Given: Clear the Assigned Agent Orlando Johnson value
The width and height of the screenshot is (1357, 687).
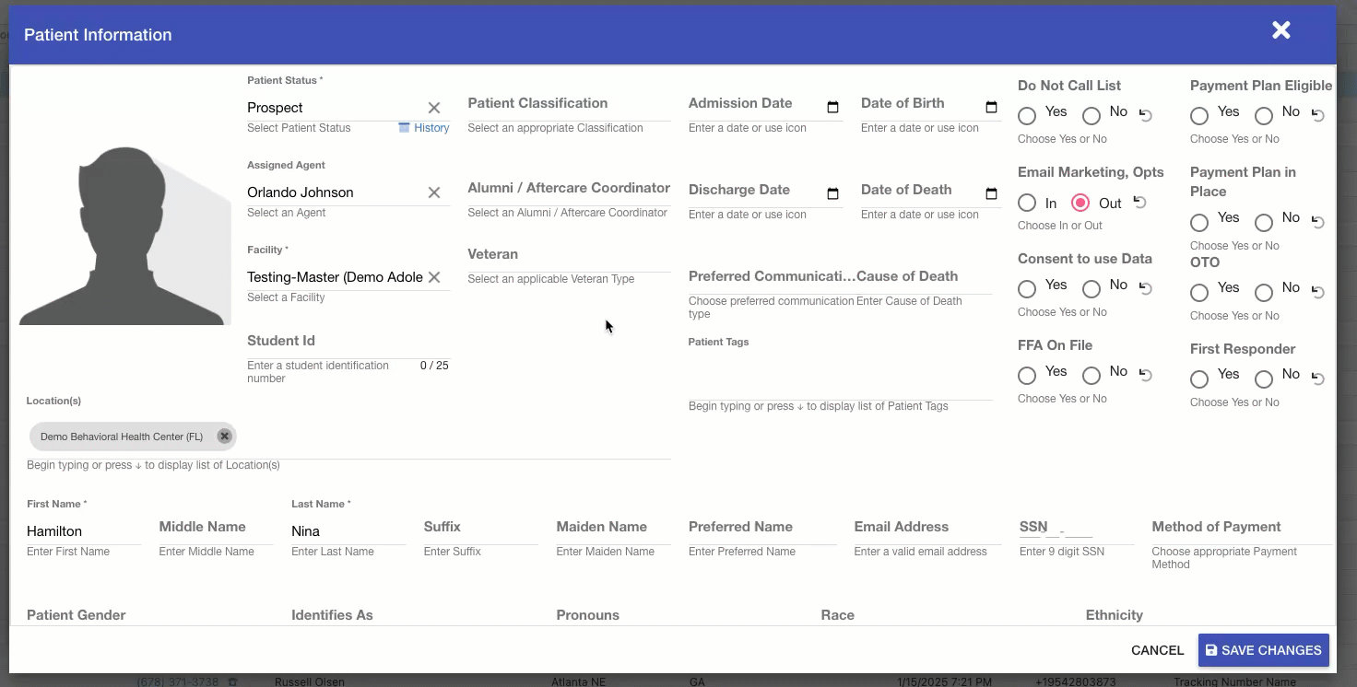Looking at the screenshot, I should pos(433,192).
